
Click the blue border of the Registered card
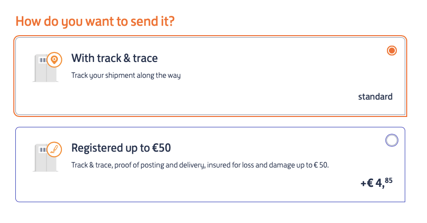click(210, 127)
